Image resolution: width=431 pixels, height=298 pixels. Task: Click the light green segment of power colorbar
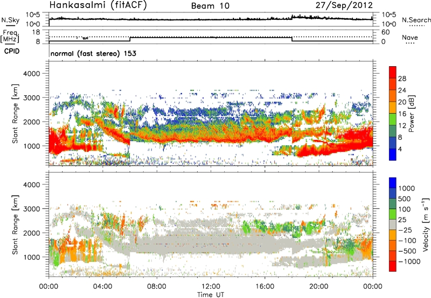(393, 119)
